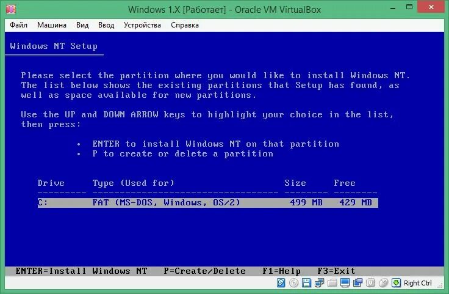Open the Ввод menu
The height and width of the screenshot is (294, 449).
click(x=106, y=25)
